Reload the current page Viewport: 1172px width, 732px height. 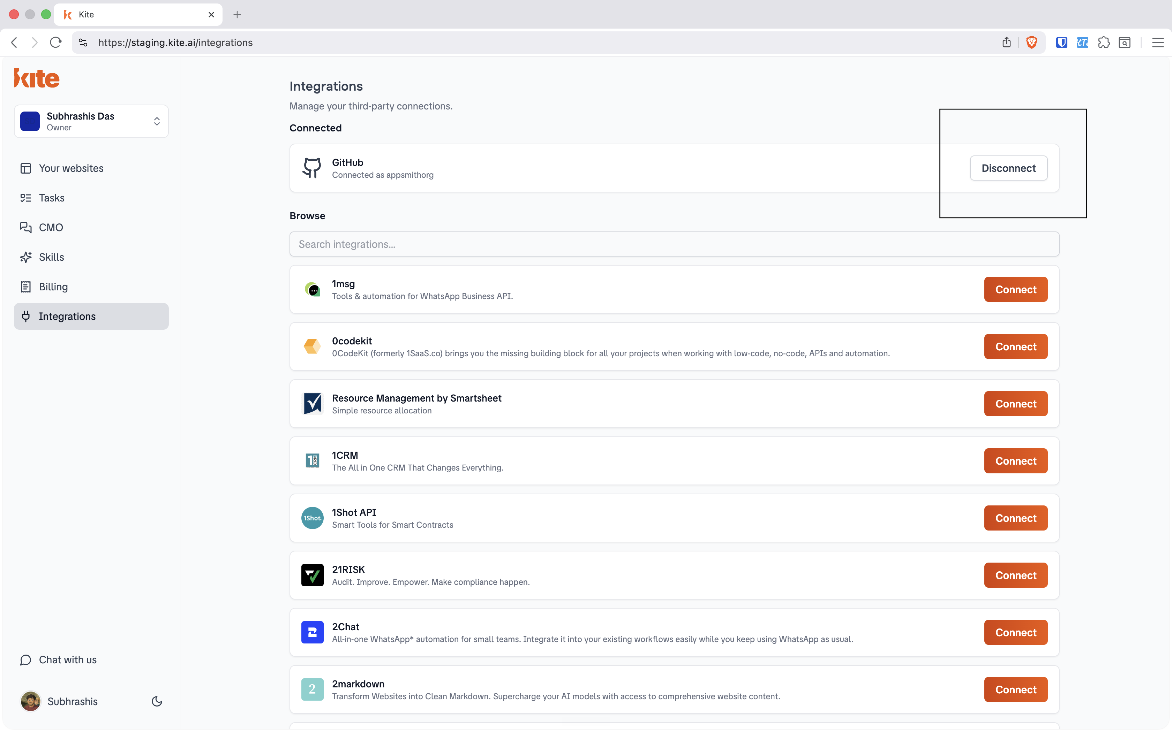point(56,43)
